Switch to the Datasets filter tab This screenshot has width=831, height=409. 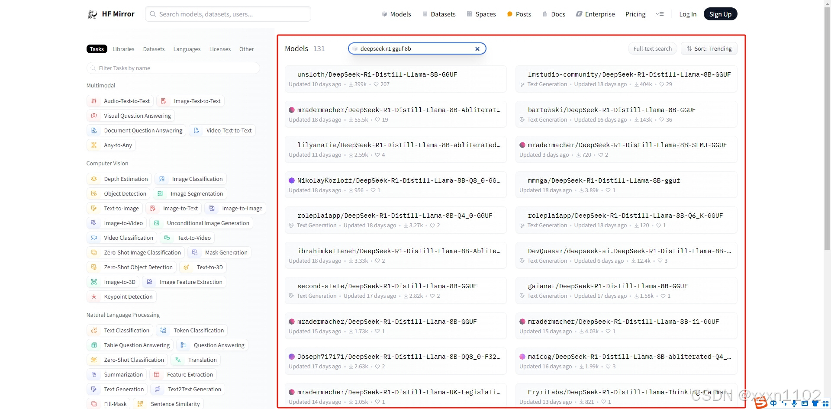(154, 49)
